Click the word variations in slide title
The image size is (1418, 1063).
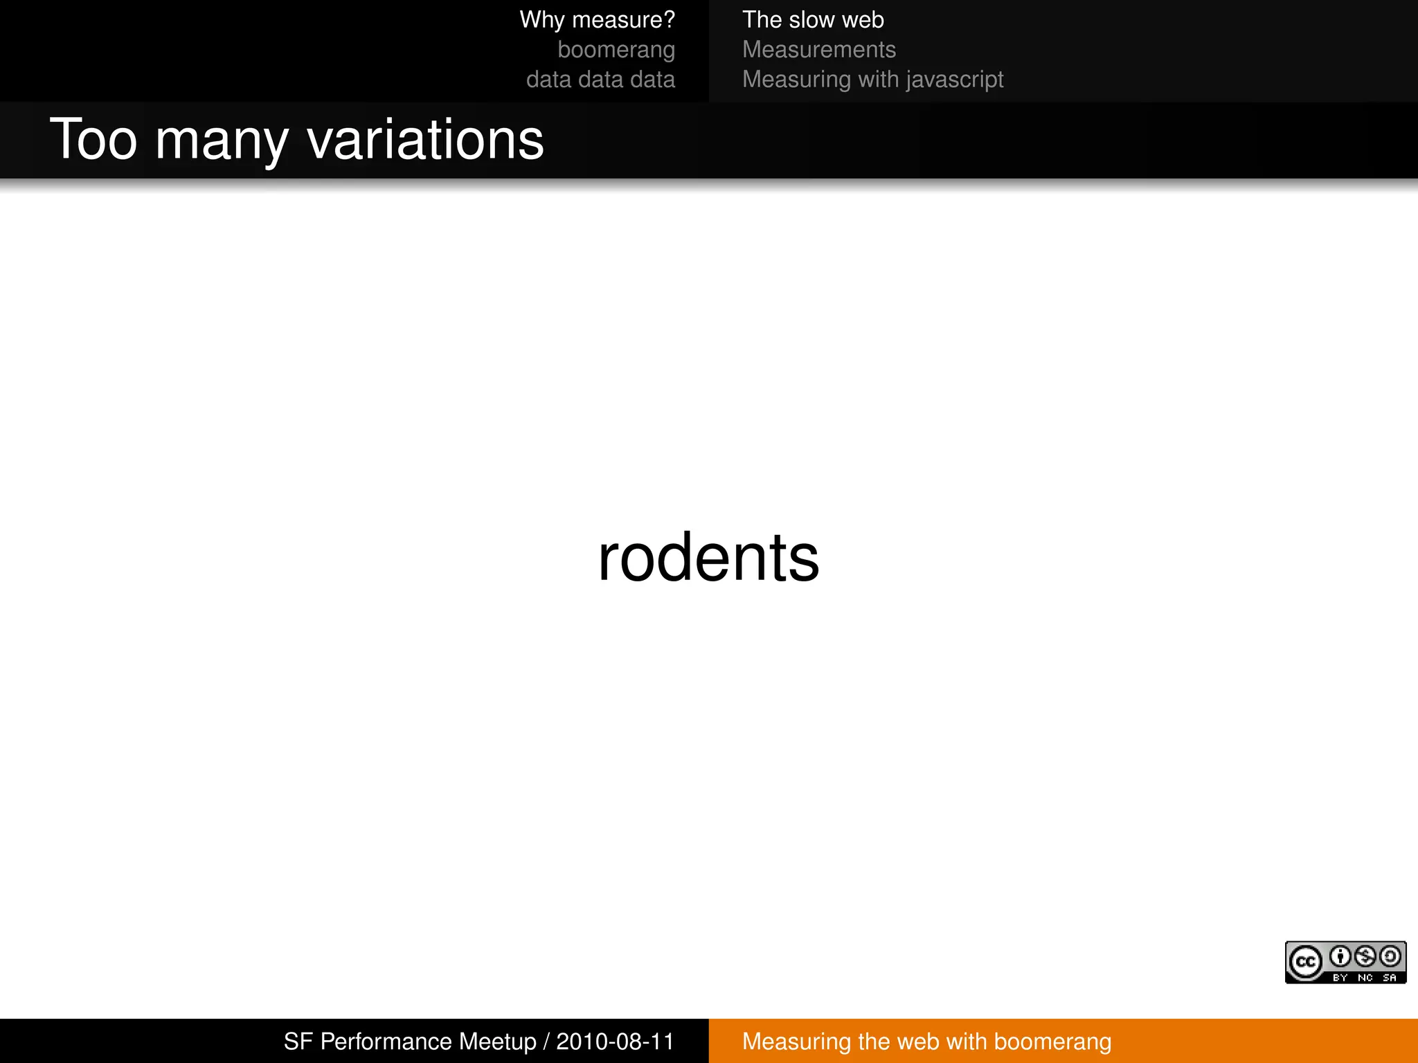tap(425, 140)
